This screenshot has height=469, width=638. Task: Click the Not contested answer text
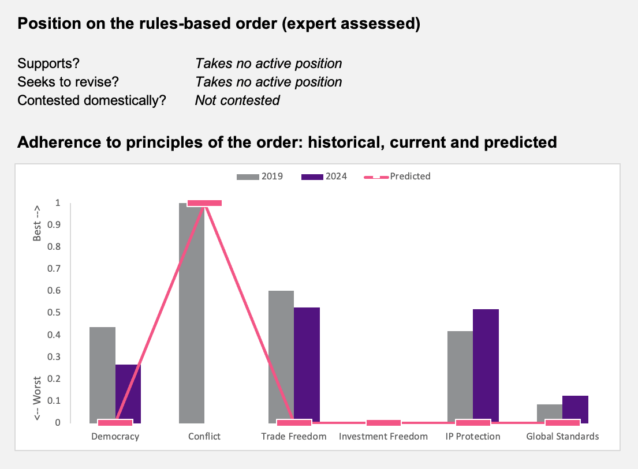tap(237, 100)
